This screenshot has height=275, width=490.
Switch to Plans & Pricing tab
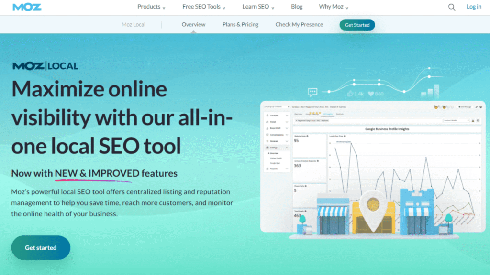[240, 25]
